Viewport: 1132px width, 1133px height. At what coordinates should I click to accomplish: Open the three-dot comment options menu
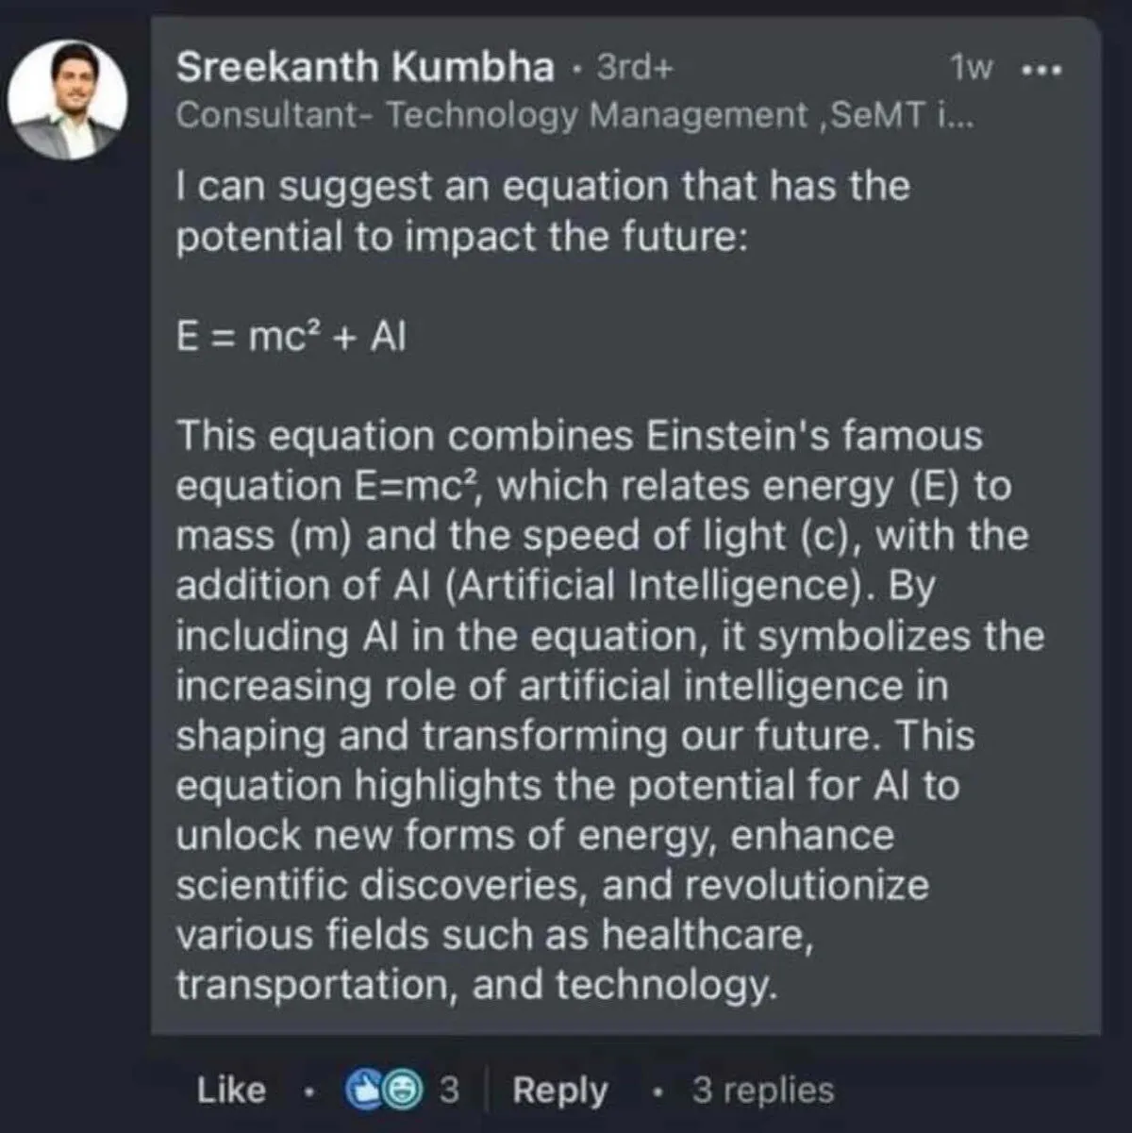click(1042, 70)
